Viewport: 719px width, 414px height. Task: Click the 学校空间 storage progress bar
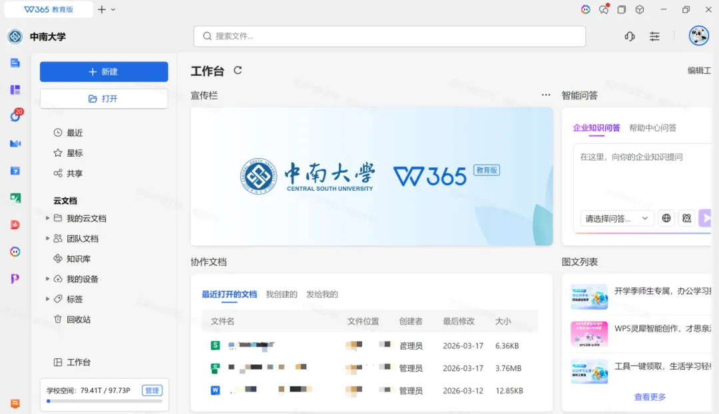click(105, 401)
